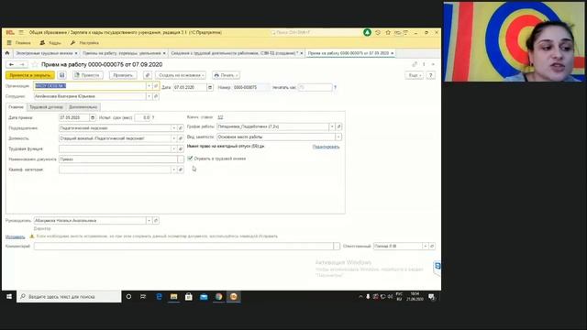This screenshot has height=330, width=587.
Task: Click 1C application icon on taskbar
Action: click(234, 297)
